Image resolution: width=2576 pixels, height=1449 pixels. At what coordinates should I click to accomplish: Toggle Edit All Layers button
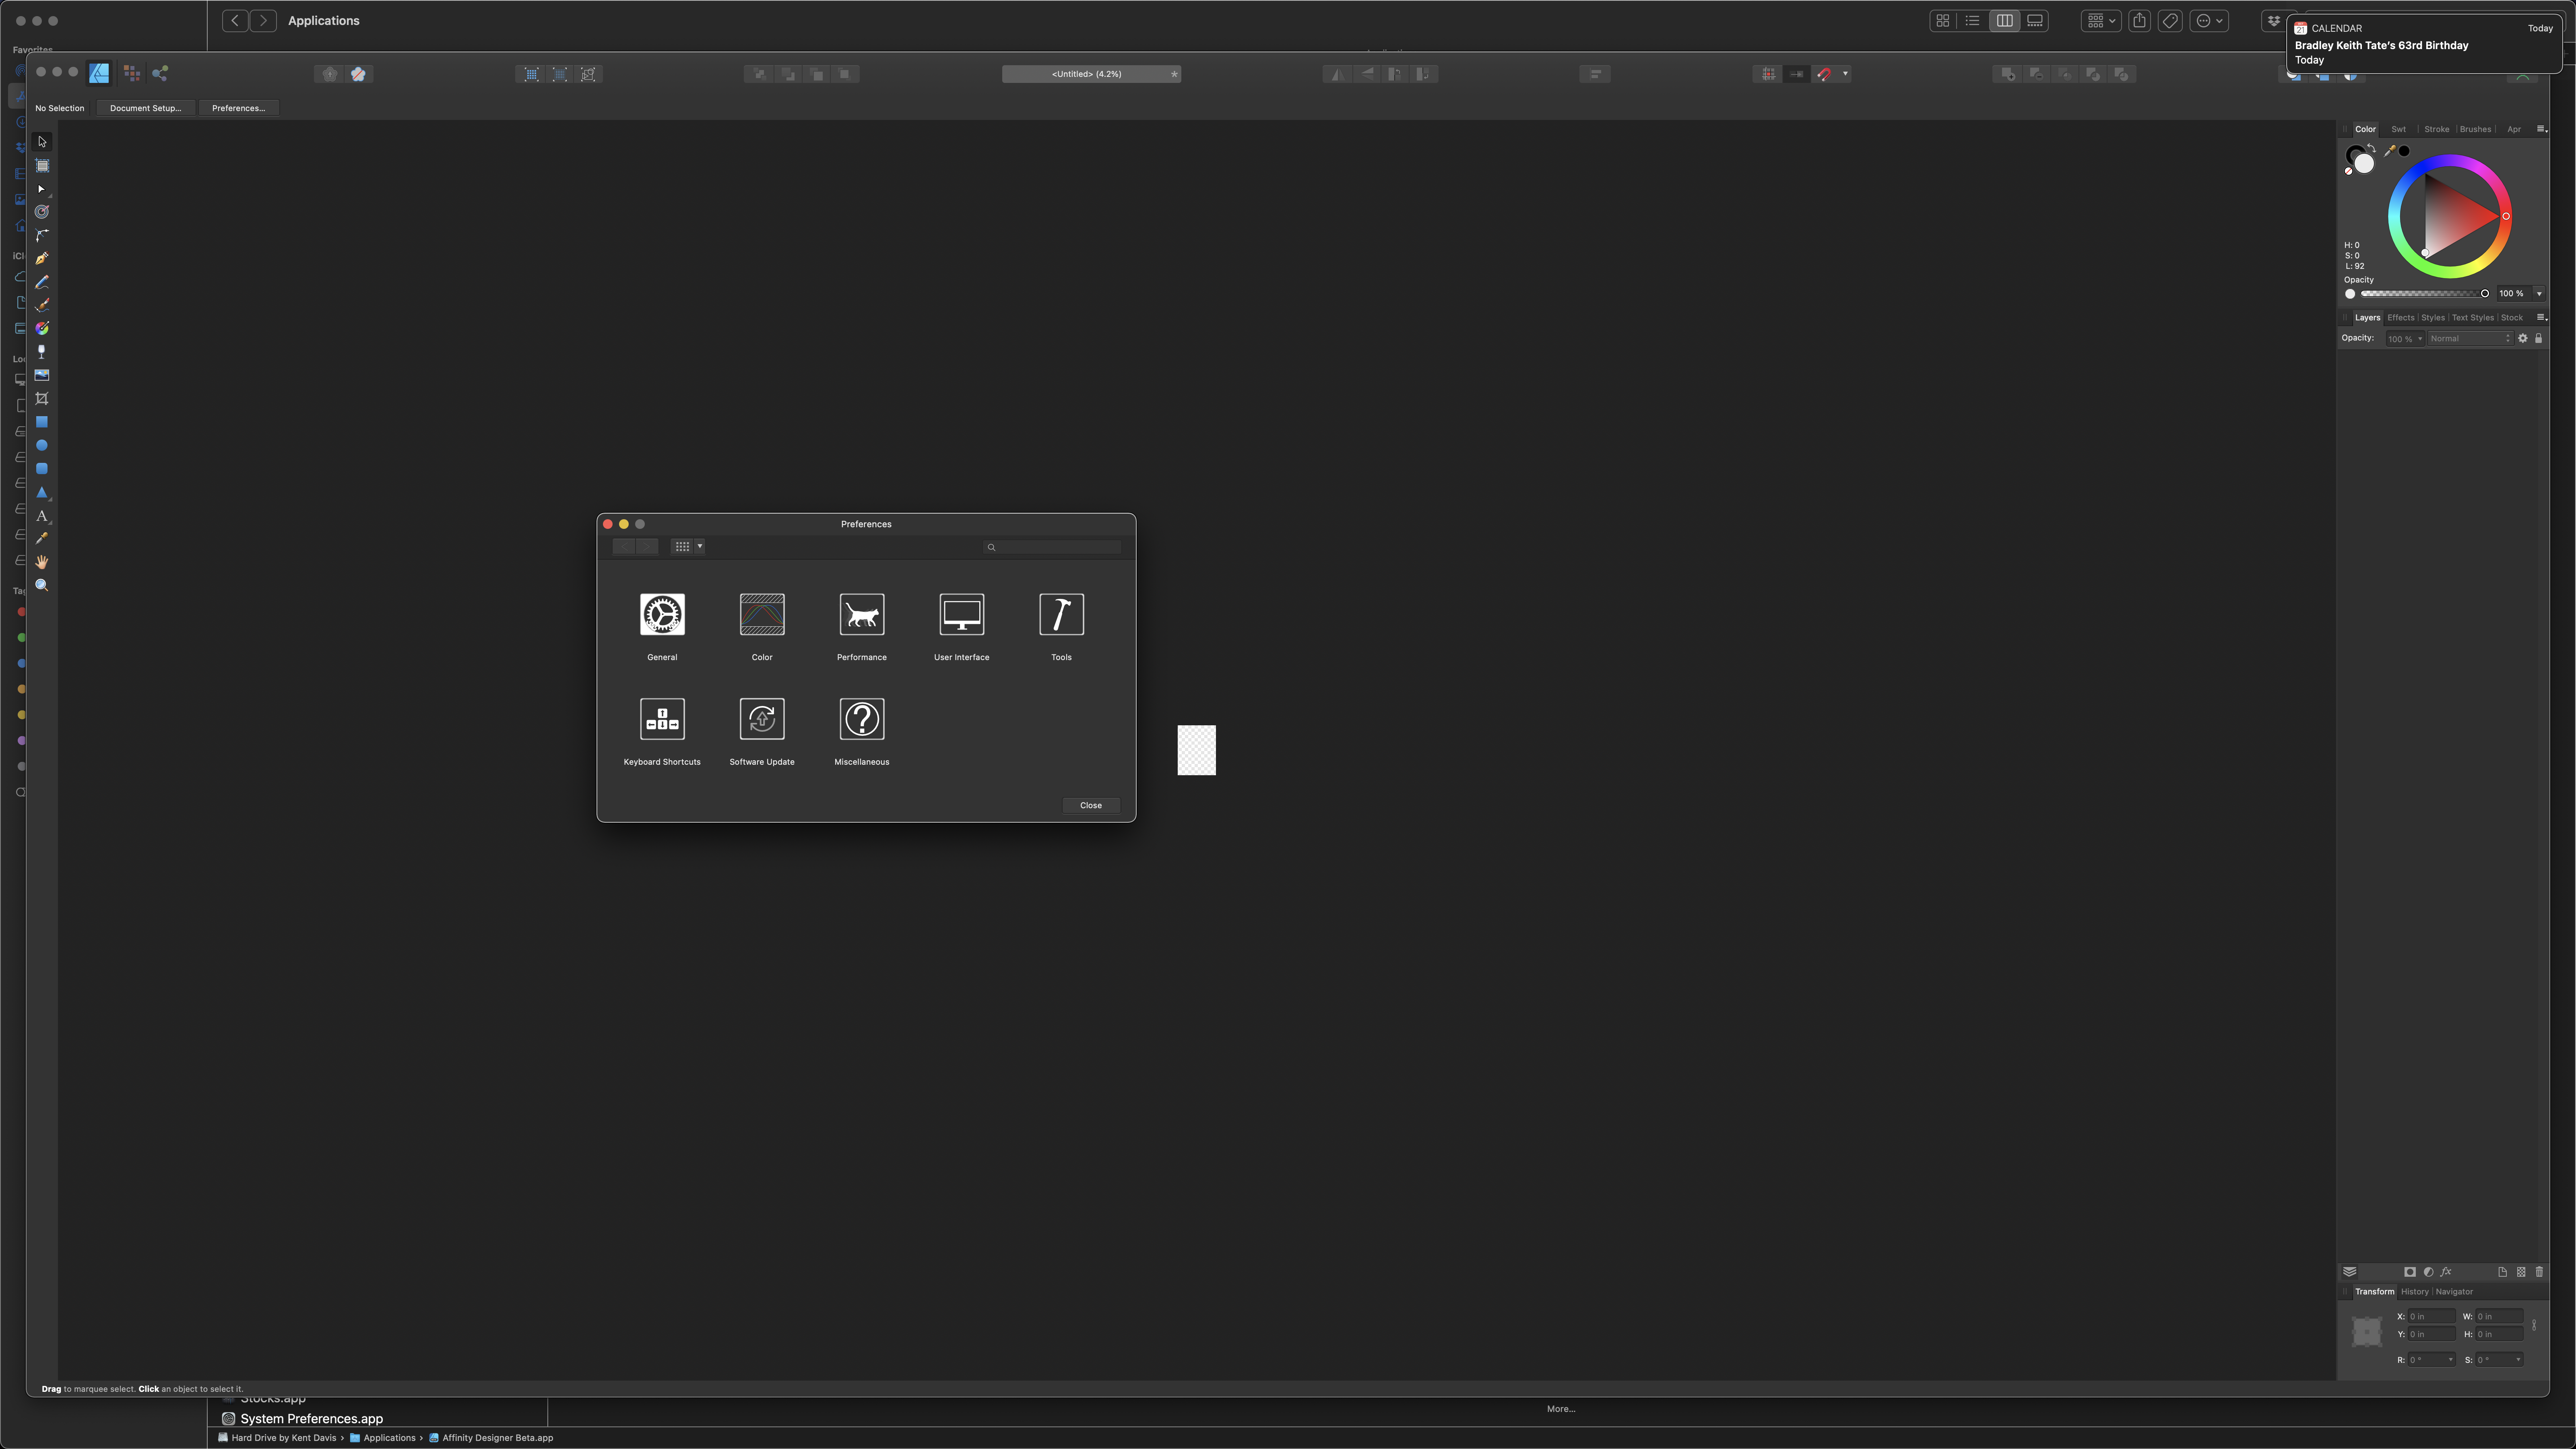tap(2350, 1272)
